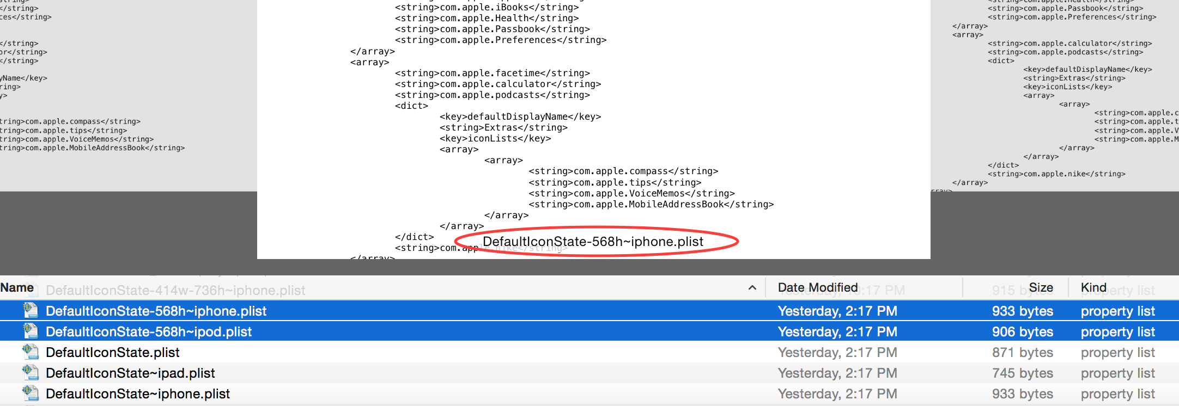Click the 871 bytes size cell
Screen dimensions: 1179x406
tap(1022, 353)
